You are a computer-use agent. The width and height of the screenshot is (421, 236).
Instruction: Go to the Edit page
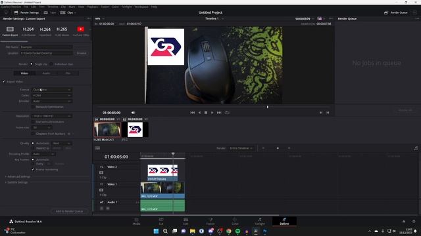click(x=186, y=222)
